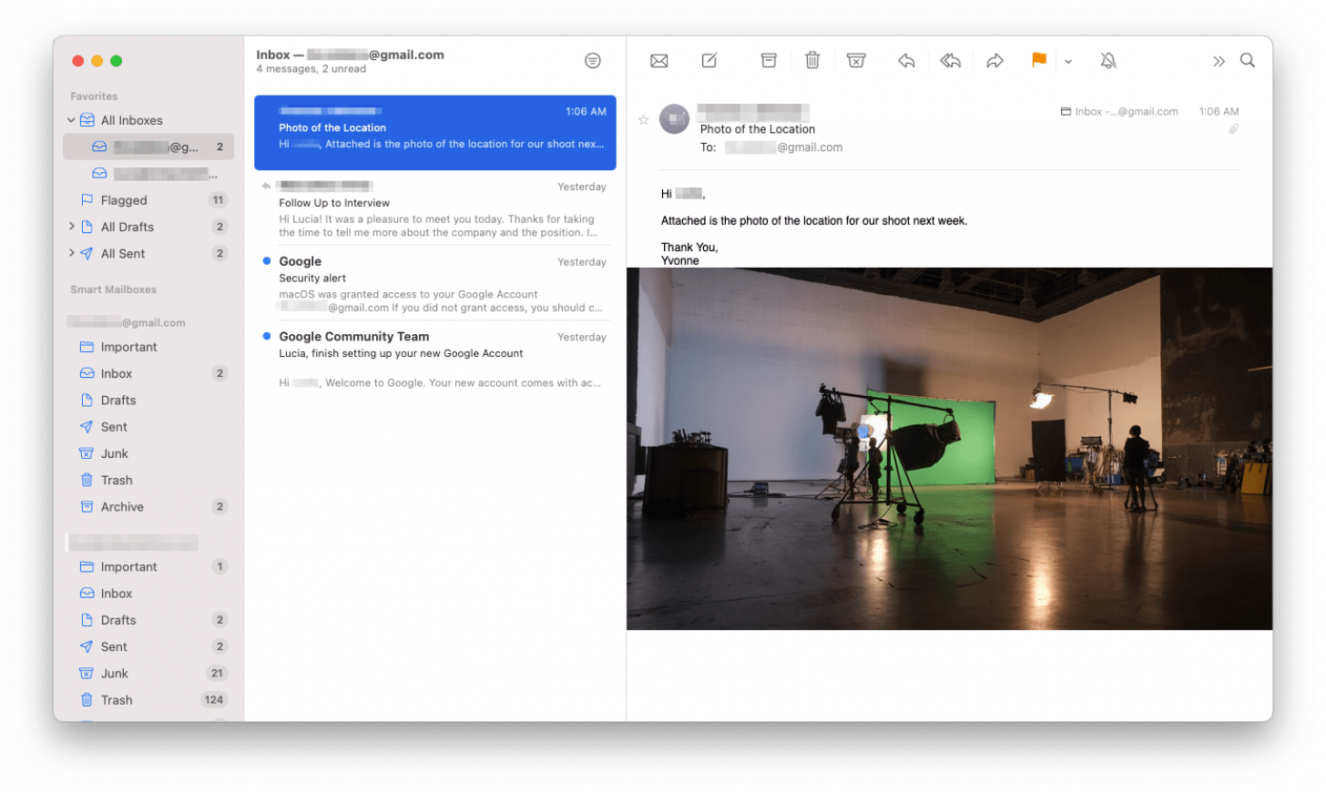Flag message with orange flag

1038,60
